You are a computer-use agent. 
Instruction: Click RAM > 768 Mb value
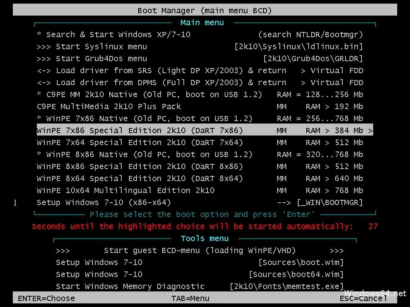click(x=334, y=191)
